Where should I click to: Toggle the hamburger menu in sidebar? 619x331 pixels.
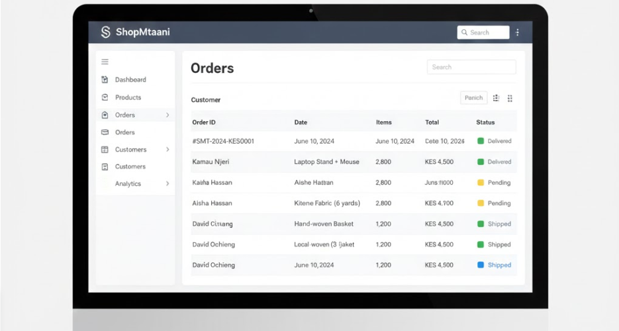105,62
